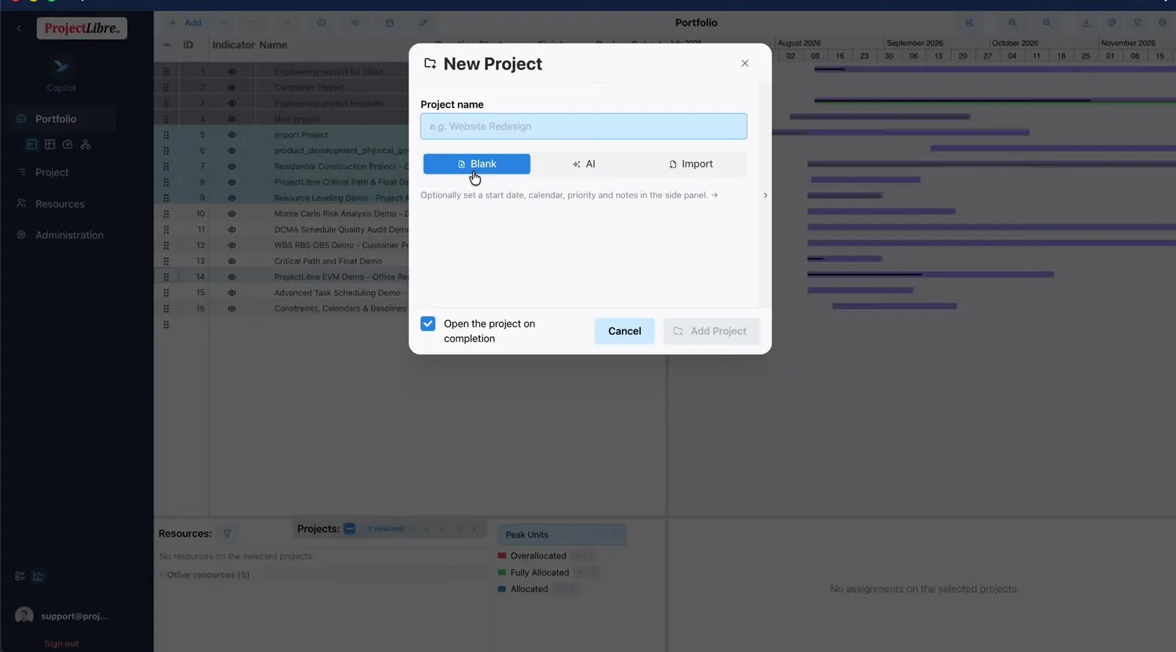Click the settings gear at top-right toolbar
Viewport: 1176px width, 652px height.
pyautogui.click(x=1163, y=23)
